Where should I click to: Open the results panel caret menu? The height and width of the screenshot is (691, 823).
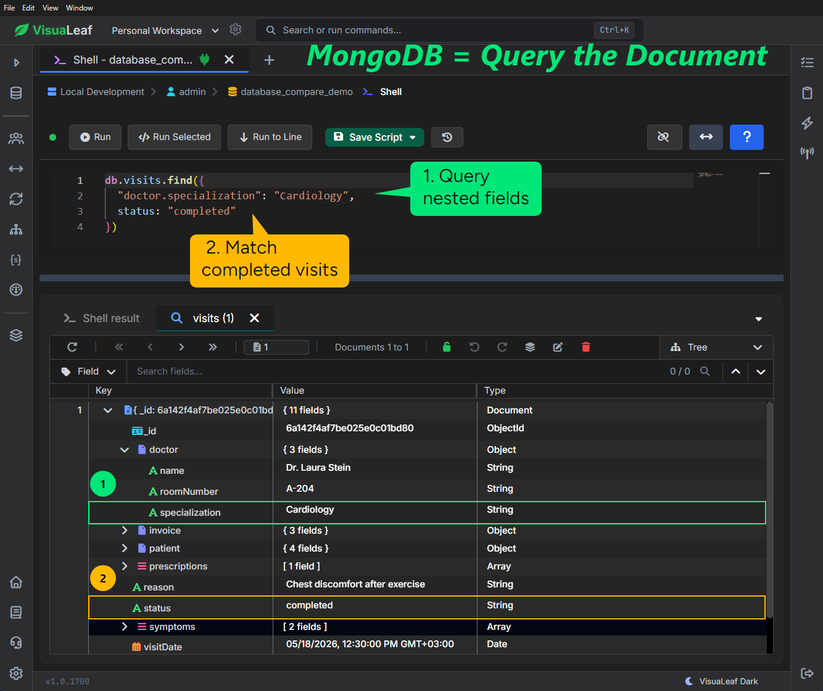[759, 319]
